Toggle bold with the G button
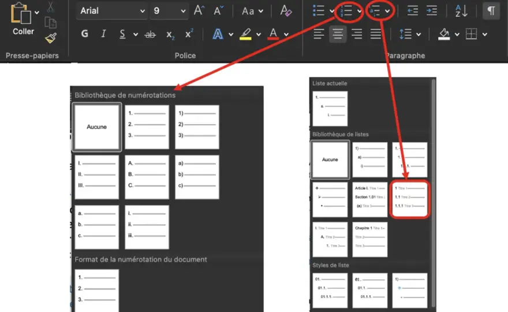Viewport: 508px width, 312px height. 84,34
